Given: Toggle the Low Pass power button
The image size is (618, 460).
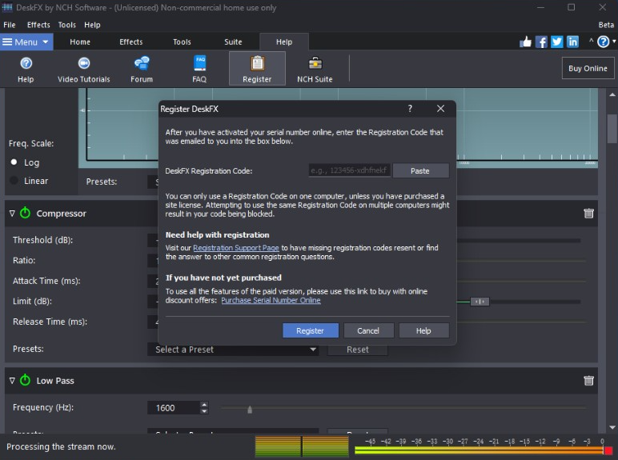Looking at the screenshot, I should pos(25,381).
